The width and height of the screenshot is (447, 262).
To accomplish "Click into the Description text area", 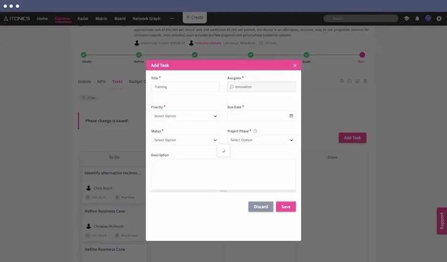I will 223,174.
